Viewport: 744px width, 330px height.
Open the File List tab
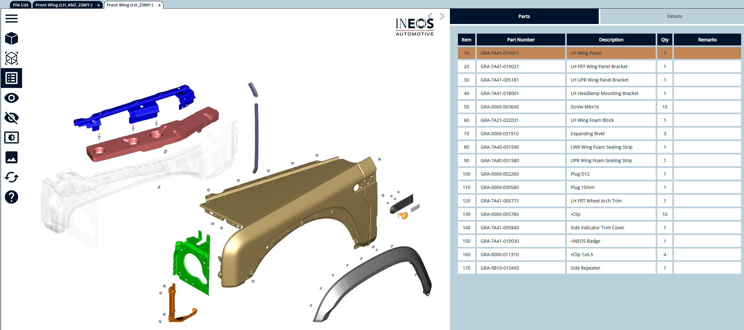20,5
